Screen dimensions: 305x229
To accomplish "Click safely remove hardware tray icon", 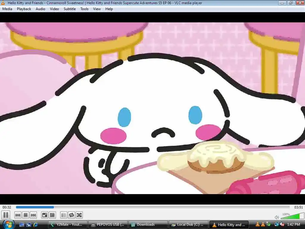I will [268, 225].
